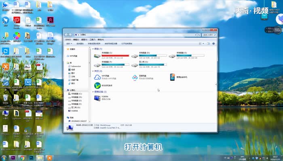Click the Forward navigation arrow in Explorer

coord(70,35)
